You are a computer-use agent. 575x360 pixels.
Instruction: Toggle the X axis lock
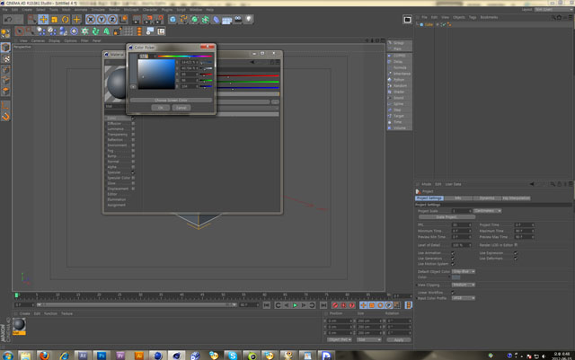[91, 20]
